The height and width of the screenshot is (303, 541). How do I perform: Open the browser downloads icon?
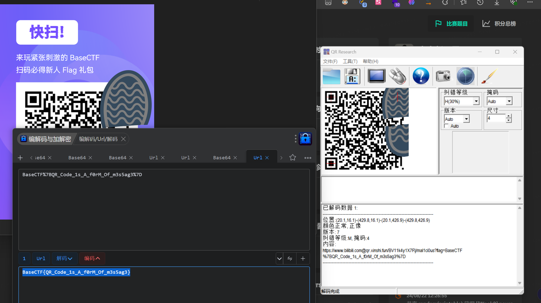tap(497, 3)
